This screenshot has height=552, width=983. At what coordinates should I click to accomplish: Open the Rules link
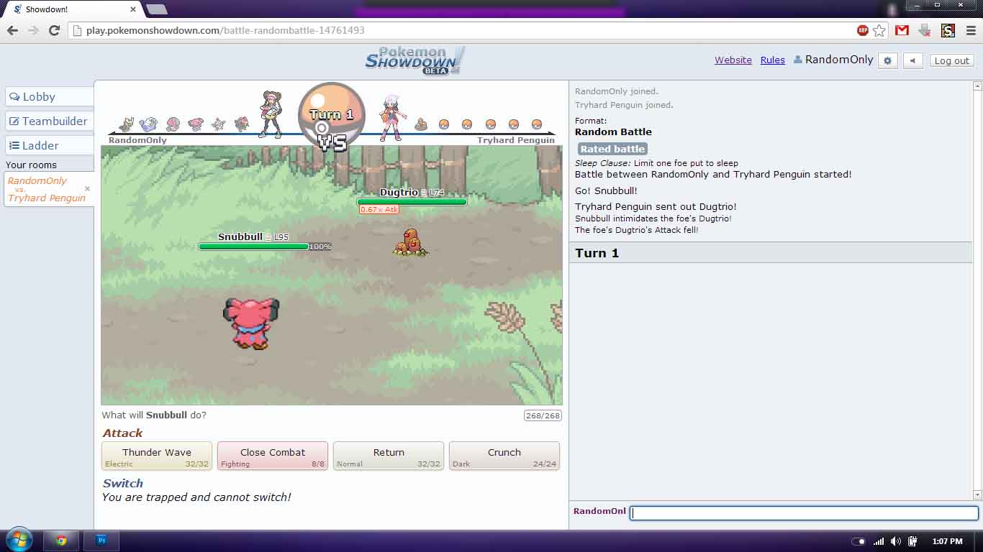(772, 60)
